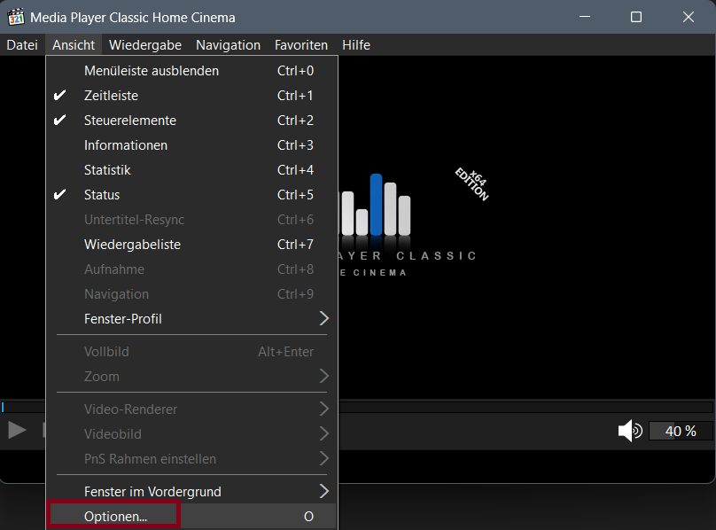
Task: Uncheck the Steuerelemente entry
Action: (191, 121)
